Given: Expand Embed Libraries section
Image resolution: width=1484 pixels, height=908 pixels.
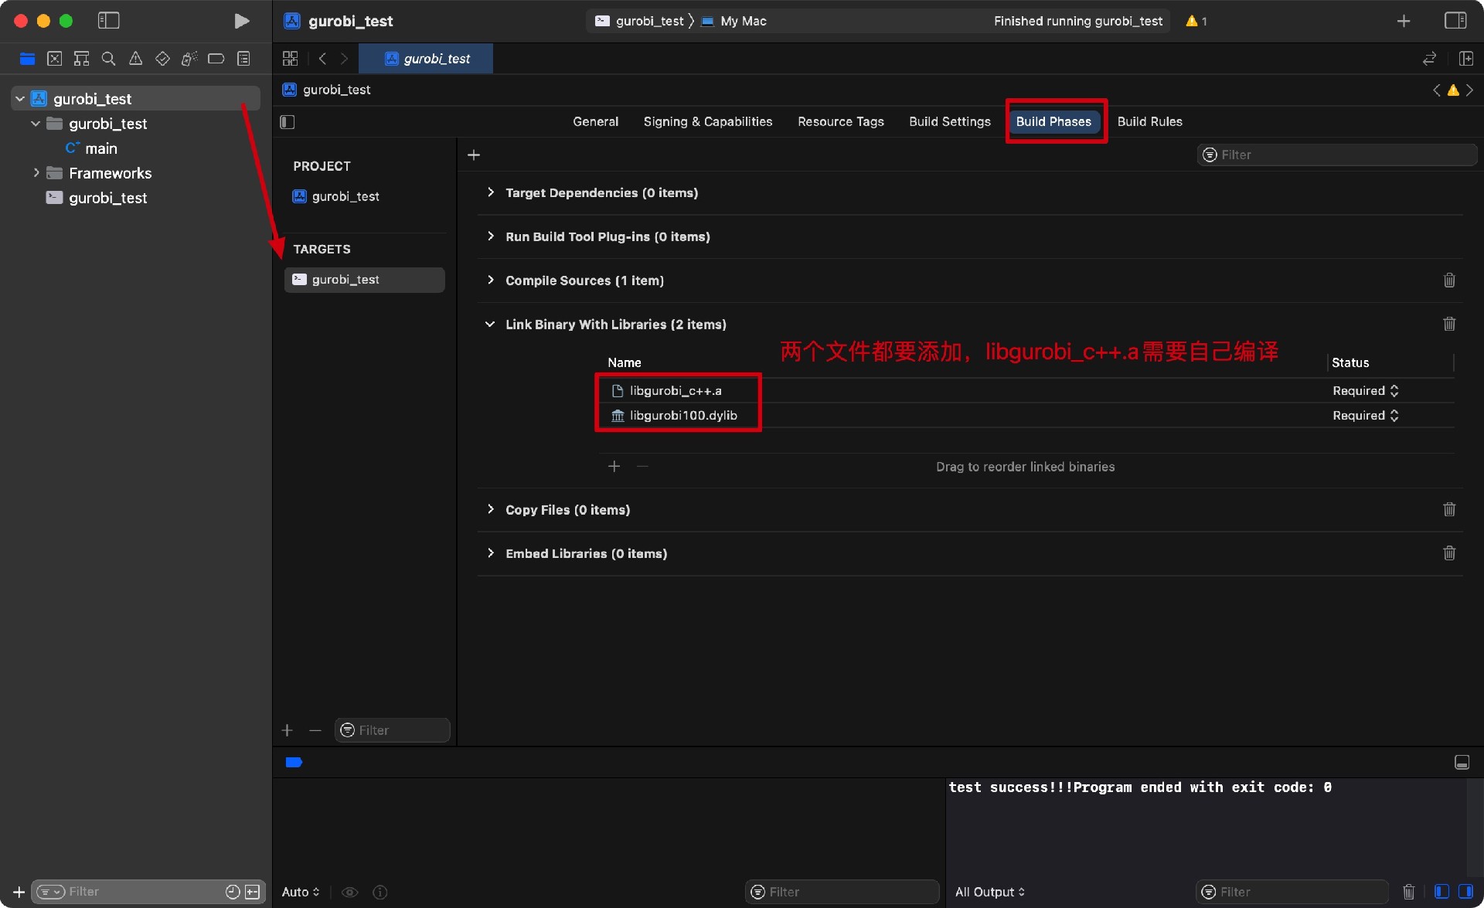Looking at the screenshot, I should tap(490, 553).
